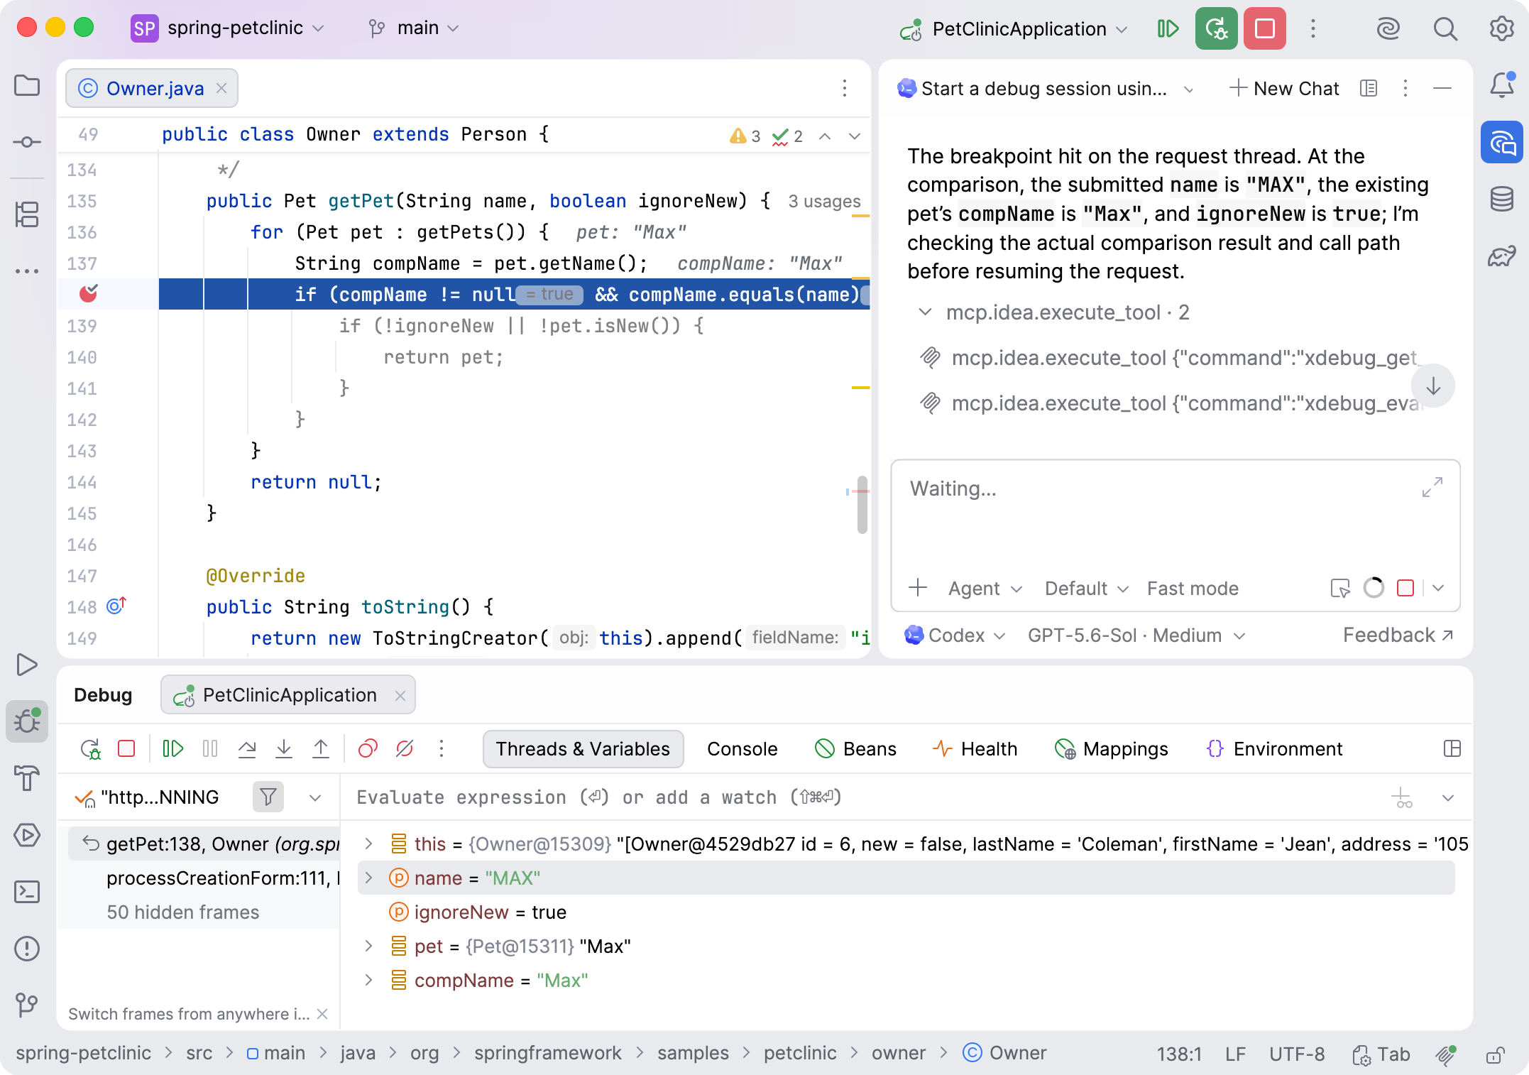Open the Structure tool window icon
The height and width of the screenshot is (1075, 1529).
point(27,214)
